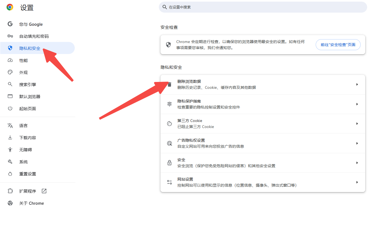Click the 重置设置 reset icon
Image resolution: width=391 pixels, height=225 pixels.
coord(10,174)
